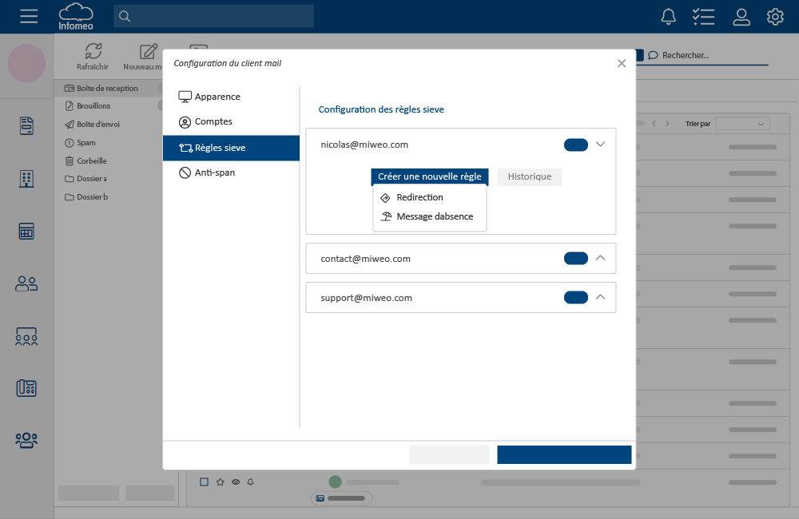The height and width of the screenshot is (519, 799).
Task: Click the Historique button
Action: 530,176
